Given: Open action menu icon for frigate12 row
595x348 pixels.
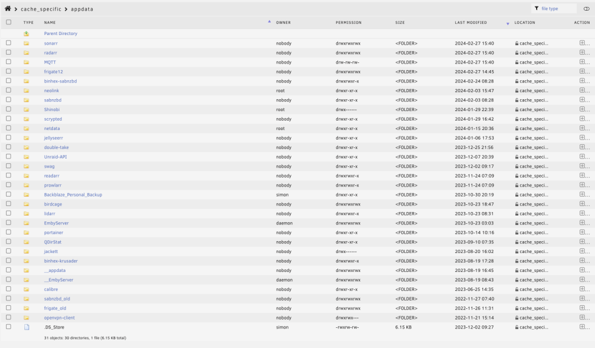Looking at the screenshot, I should click(582, 71).
